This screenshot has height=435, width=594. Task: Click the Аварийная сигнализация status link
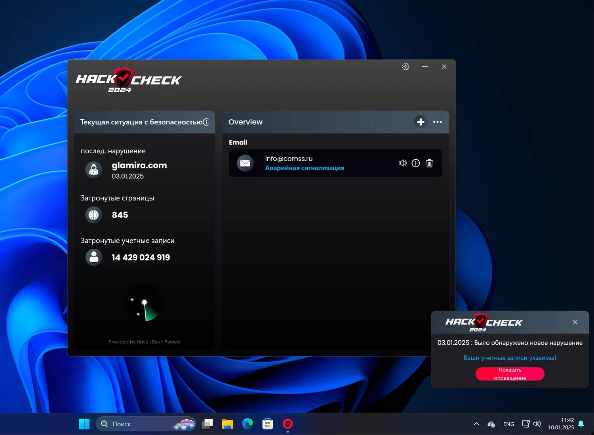click(x=305, y=168)
